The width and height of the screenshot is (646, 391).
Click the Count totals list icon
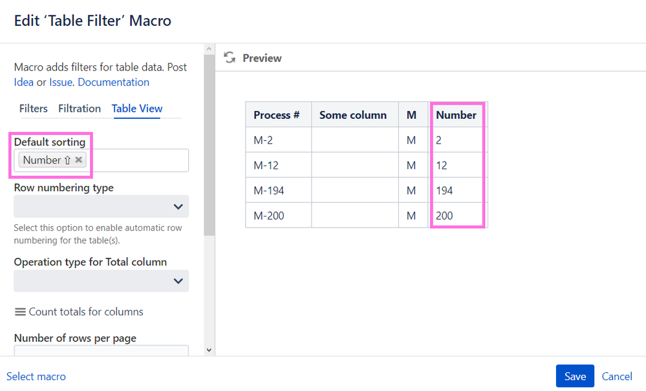20,312
